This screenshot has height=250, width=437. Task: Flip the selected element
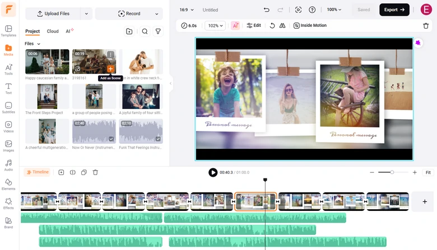[x=282, y=26]
